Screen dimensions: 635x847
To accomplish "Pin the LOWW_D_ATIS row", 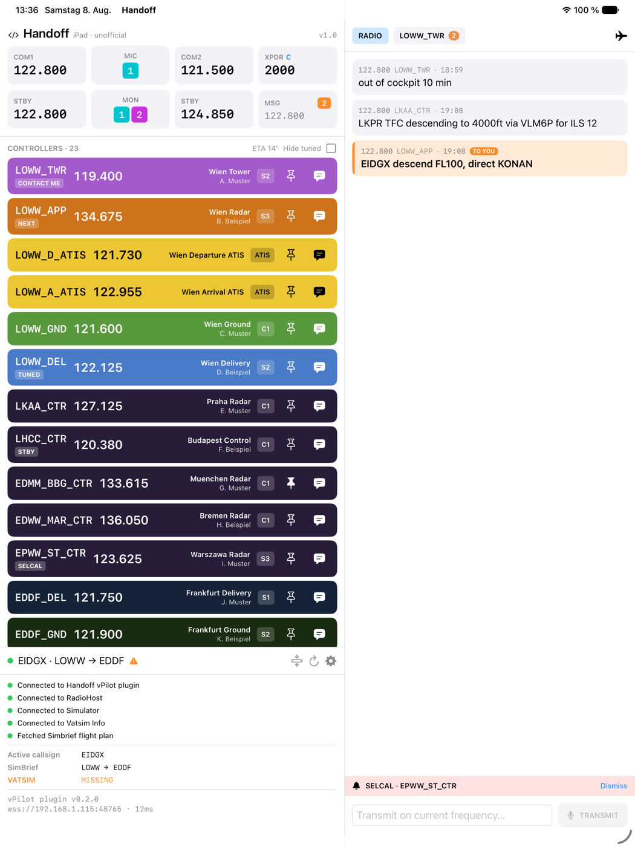I will click(x=291, y=255).
